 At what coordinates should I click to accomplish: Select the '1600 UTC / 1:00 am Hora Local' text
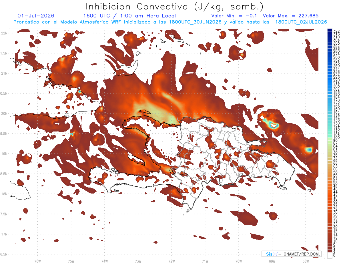point(129,16)
